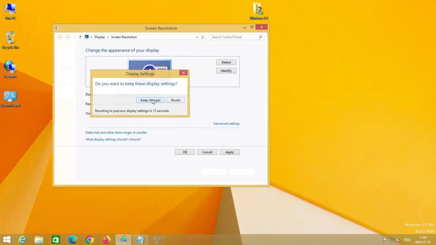Open 'Make text and other items larger or smaller'
This screenshot has height=245, width=436.
click(116, 133)
